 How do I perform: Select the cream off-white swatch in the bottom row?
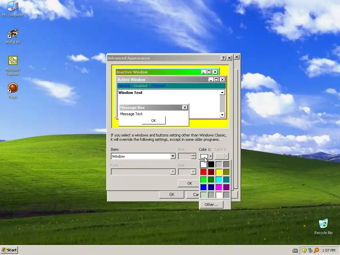pyautogui.click(x=219, y=195)
